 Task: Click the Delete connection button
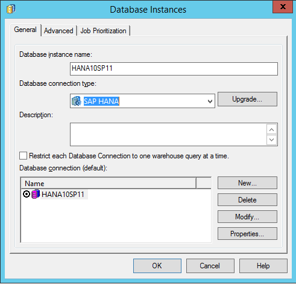(247, 200)
